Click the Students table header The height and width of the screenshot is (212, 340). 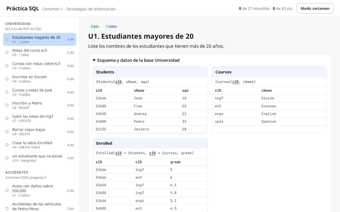150,72
